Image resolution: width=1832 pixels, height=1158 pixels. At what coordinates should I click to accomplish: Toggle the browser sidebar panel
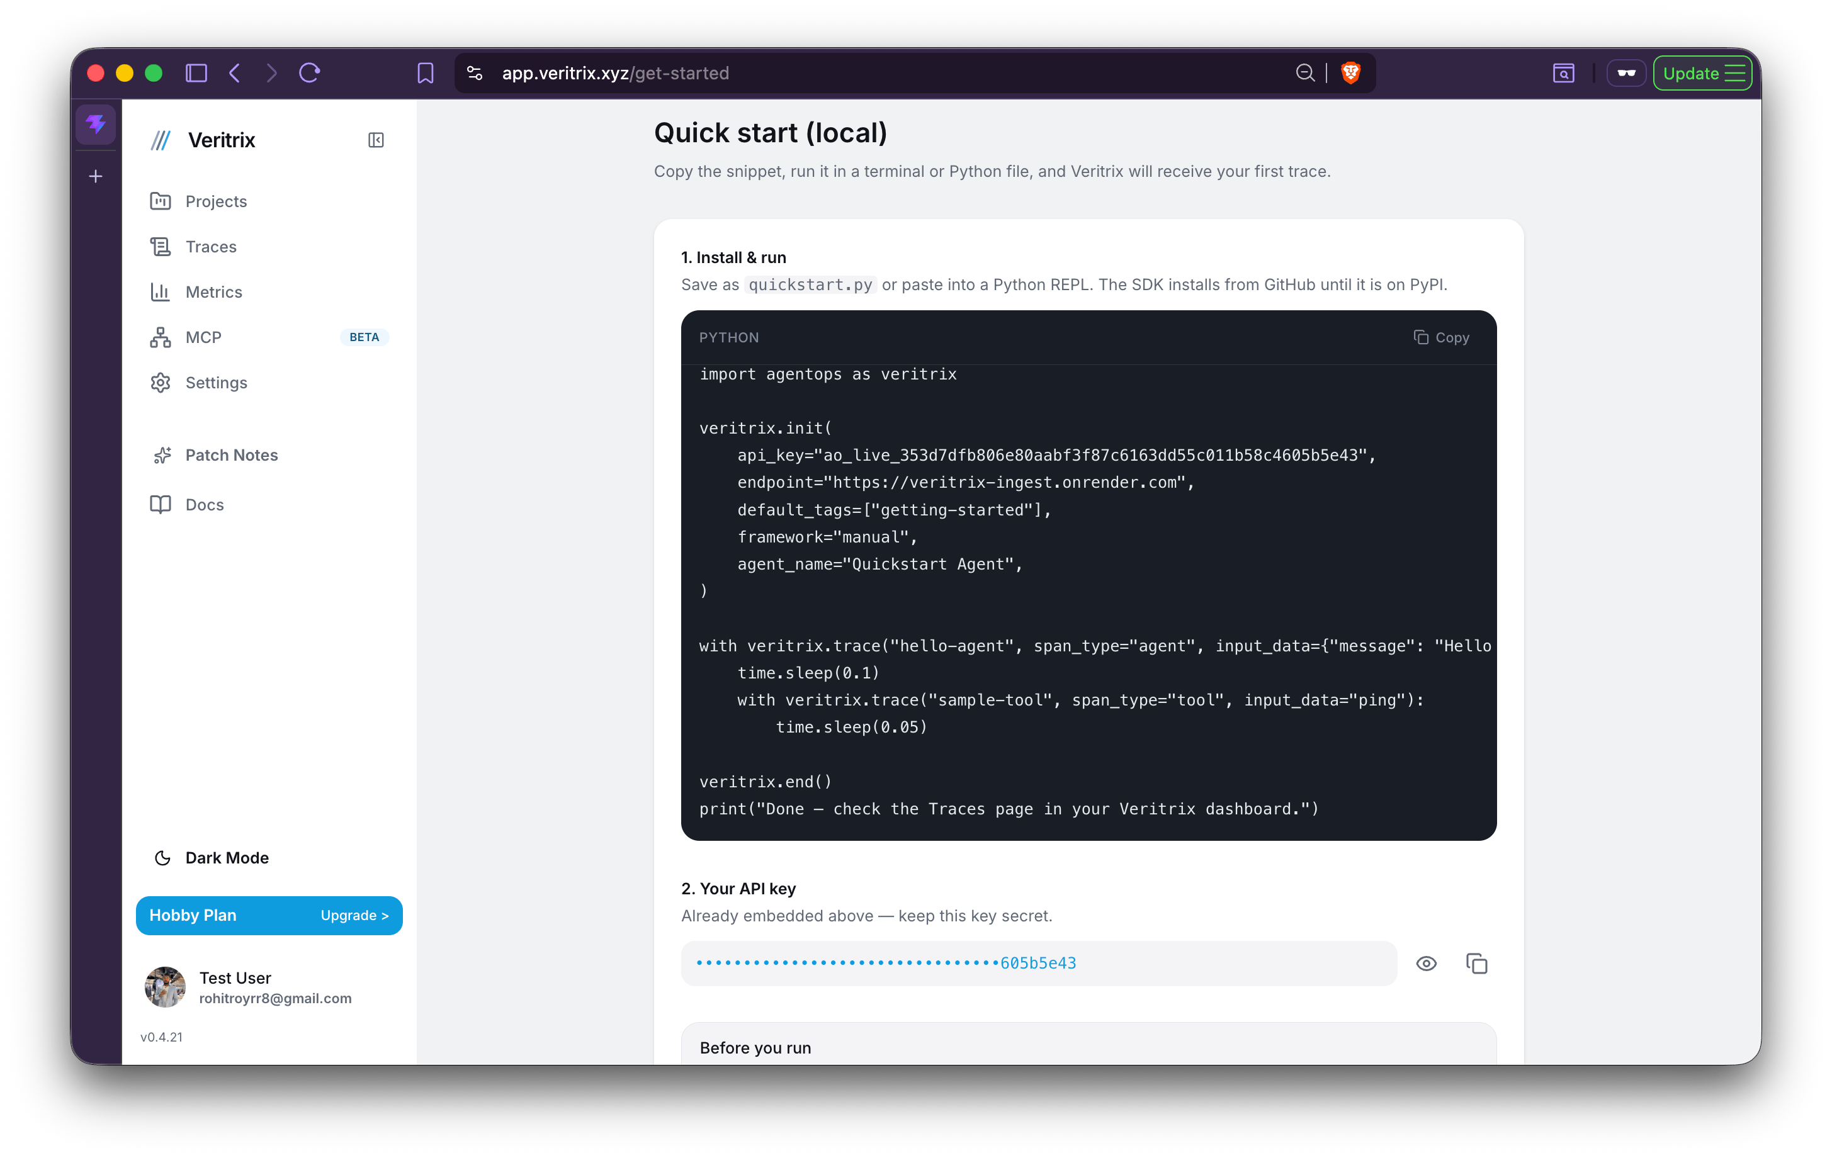coord(196,73)
